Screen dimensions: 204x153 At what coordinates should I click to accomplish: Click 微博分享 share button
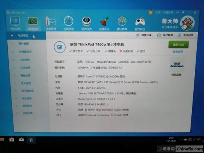tap(144, 35)
